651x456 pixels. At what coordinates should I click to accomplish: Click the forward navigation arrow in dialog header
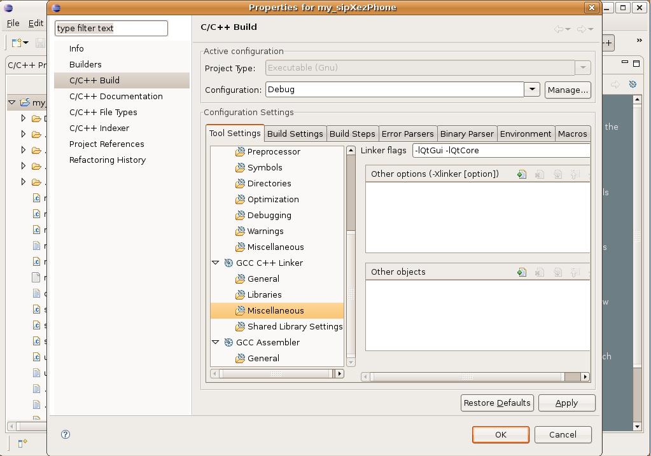pyautogui.click(x=582, y=29)
